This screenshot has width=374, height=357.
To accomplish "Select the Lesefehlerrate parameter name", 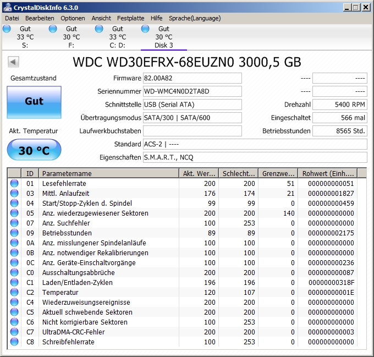I will (x=64, y=183).
